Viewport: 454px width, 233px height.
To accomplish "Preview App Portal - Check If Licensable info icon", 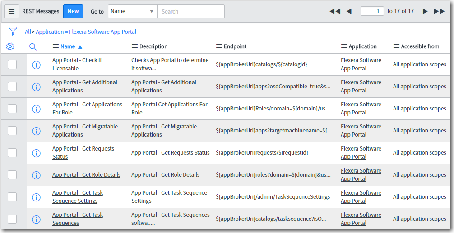I will (x=36, y=64).
